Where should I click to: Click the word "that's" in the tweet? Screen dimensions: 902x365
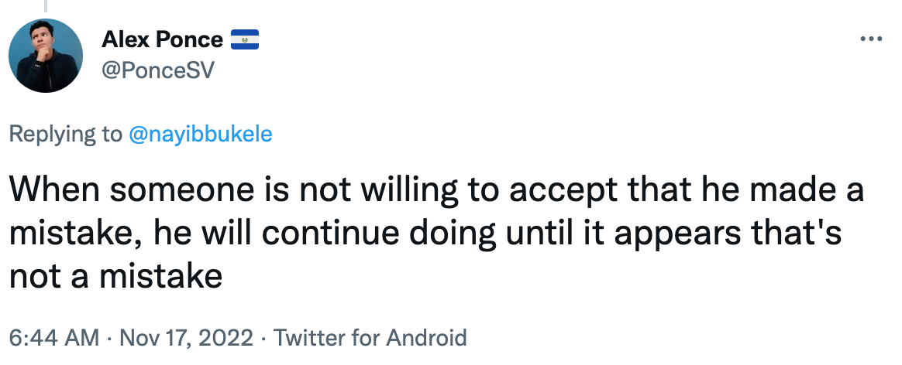pos(803,234)
